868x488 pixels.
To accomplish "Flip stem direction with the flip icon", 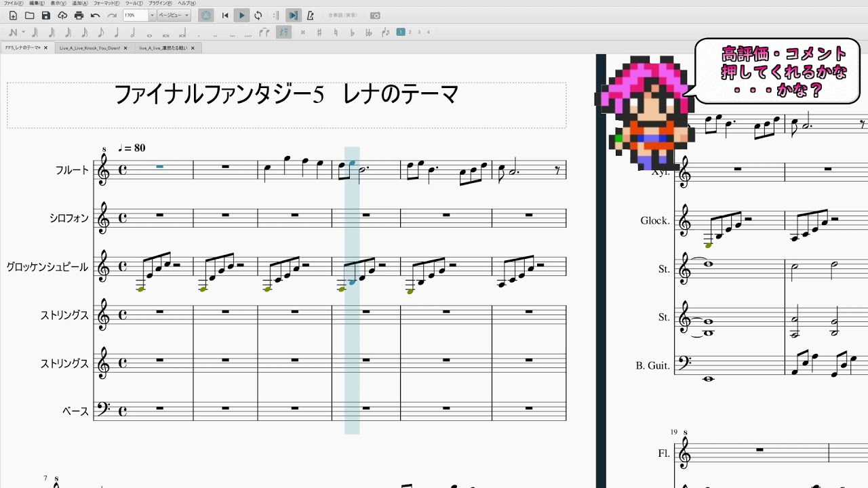I will tap(385, 32).
